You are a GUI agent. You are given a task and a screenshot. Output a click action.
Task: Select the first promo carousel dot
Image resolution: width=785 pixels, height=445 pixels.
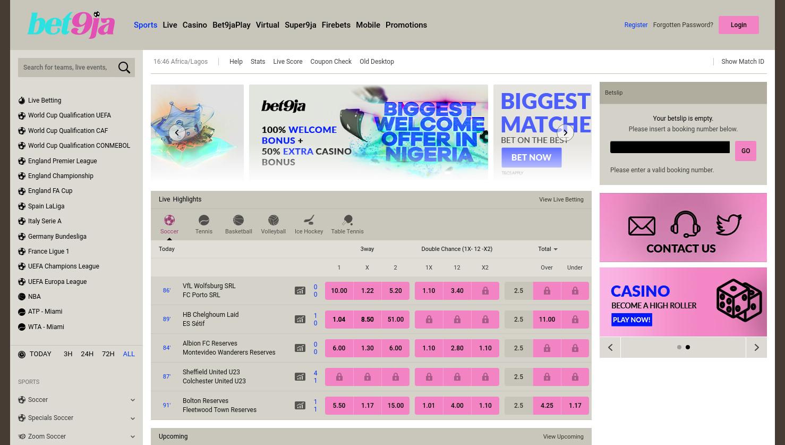[679, 347]
